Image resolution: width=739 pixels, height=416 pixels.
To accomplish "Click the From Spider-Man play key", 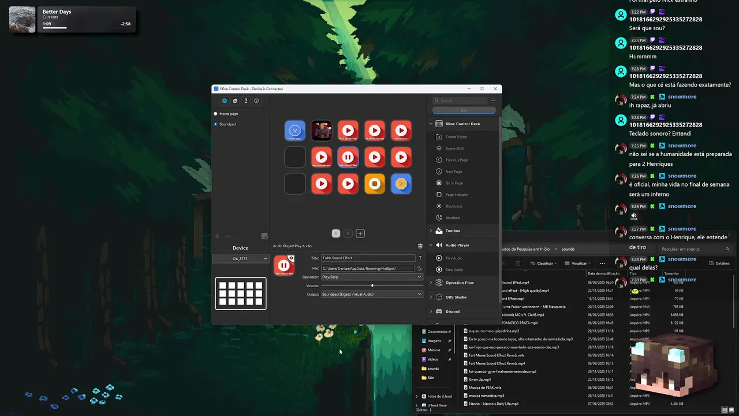I will coord(348,131).
